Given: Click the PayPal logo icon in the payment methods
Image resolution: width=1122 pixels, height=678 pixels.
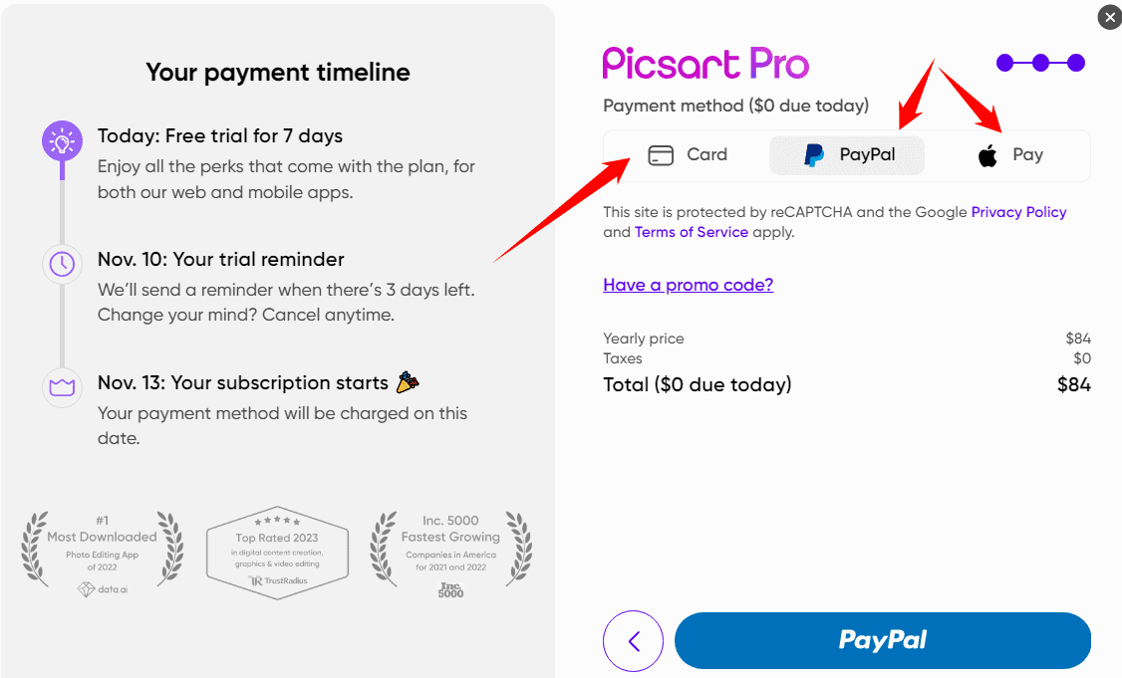Looking at the screenshot, I should 814,155.
